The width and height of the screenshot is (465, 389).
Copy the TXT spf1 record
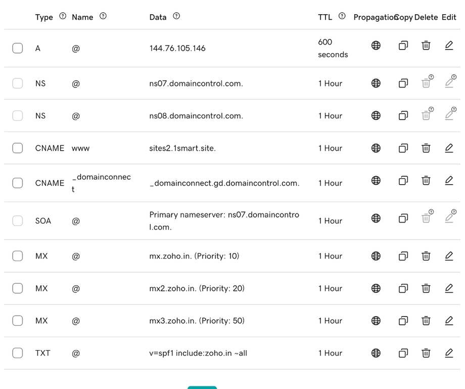(x=403, y=353)
